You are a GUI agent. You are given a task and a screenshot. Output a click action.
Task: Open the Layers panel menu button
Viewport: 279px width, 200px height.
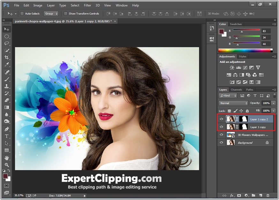[x=275, y=90]
